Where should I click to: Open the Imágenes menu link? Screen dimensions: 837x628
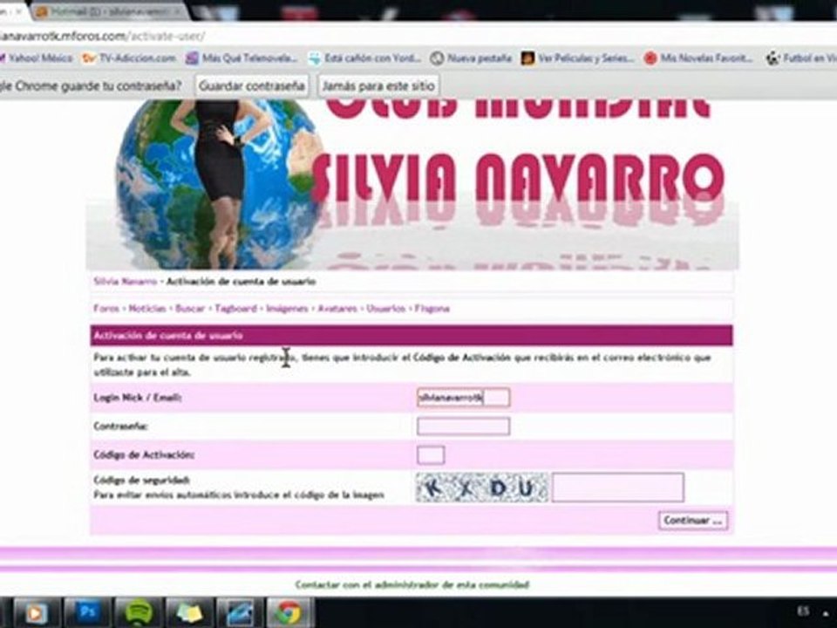tap(287, 308)
